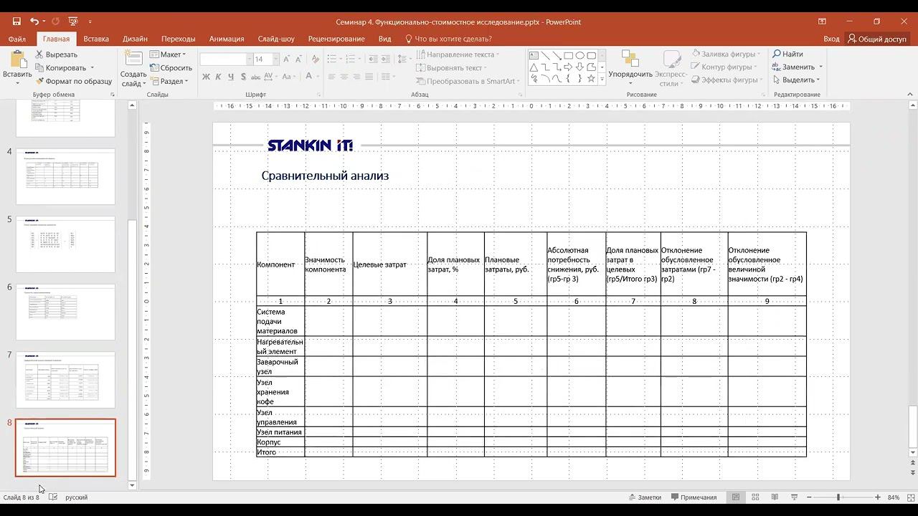
Task: Align text to the left
Action: coord(332,77)
